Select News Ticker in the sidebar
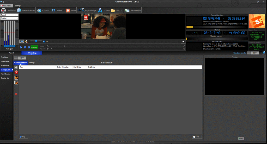The width and height of the screenshot is (267, 144). [x=5, y=61]
